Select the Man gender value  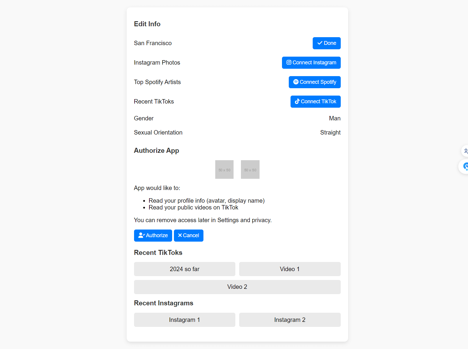[335, 118]
